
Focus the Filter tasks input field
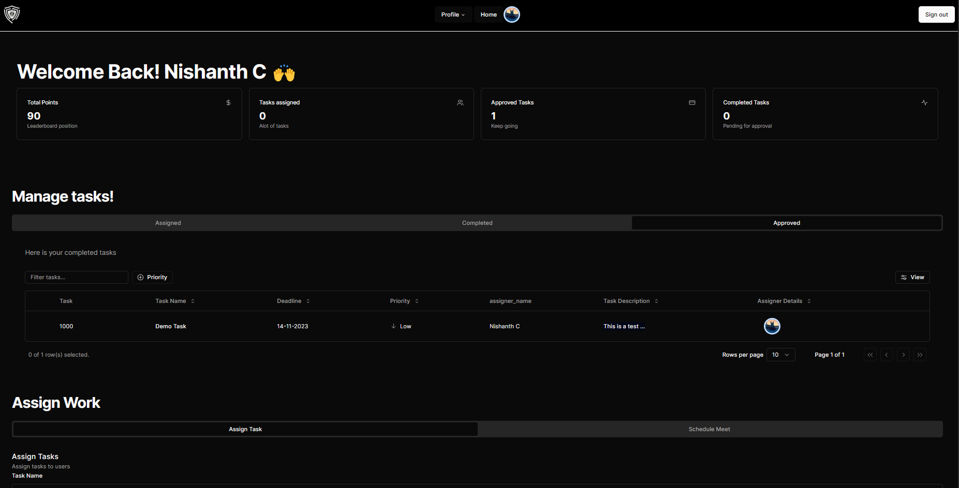click(x=77, y=277)
